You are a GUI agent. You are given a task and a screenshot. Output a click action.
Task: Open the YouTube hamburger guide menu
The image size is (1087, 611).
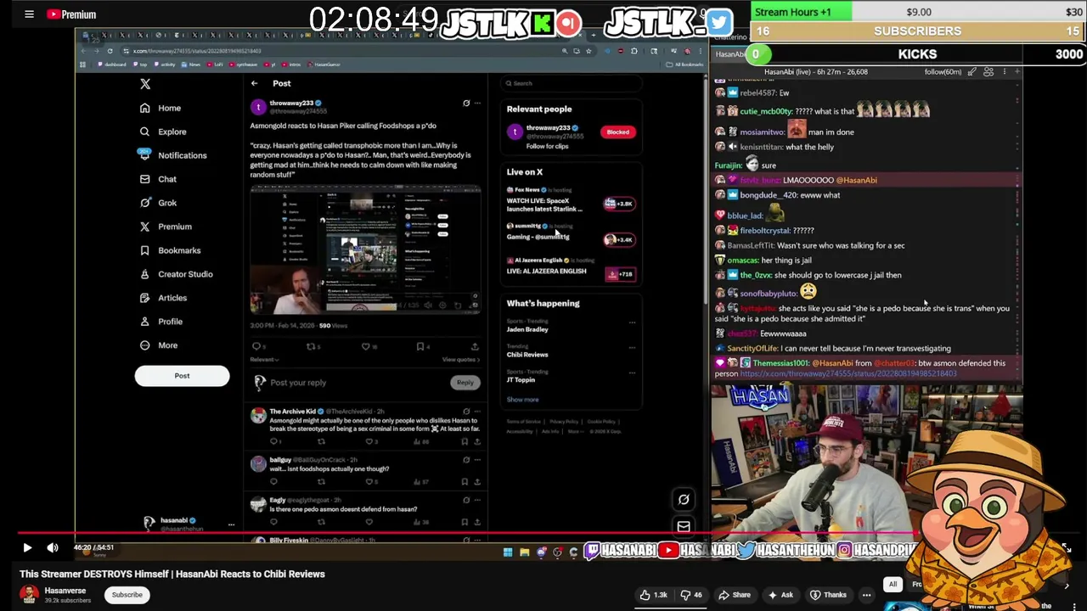pos(29,14)
